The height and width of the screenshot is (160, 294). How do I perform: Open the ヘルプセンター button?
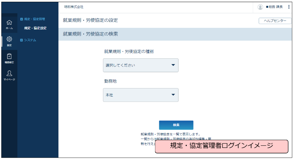pos(275,21)
